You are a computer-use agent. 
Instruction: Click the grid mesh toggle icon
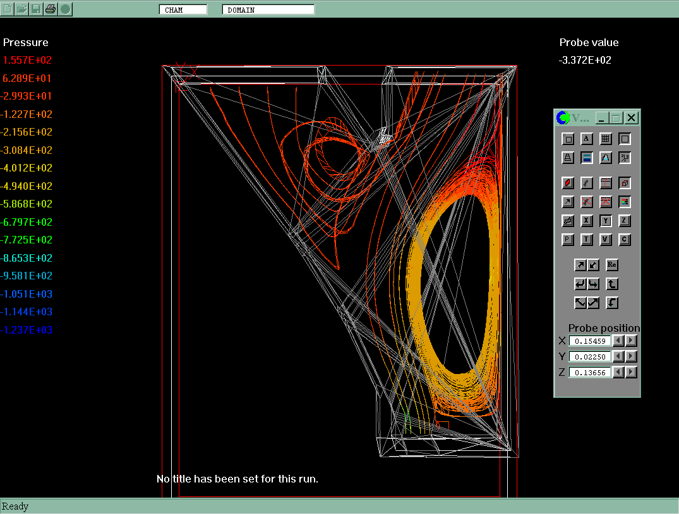click(605, 139)
